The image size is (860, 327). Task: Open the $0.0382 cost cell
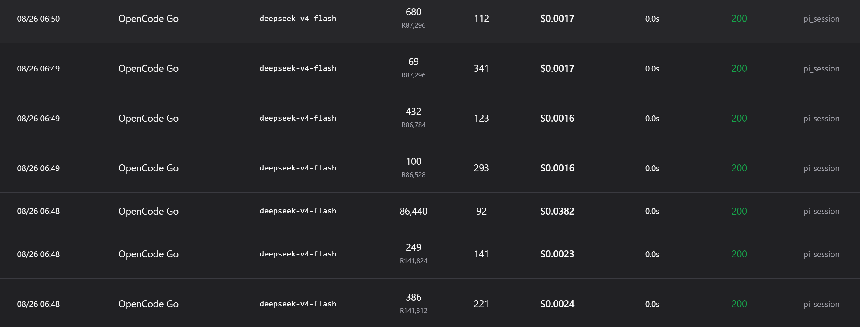557,211
